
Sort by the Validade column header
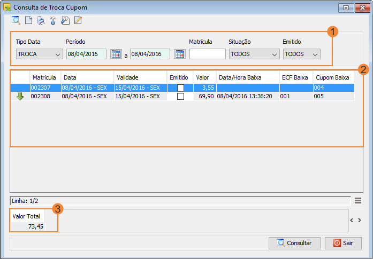click(140, 77)
